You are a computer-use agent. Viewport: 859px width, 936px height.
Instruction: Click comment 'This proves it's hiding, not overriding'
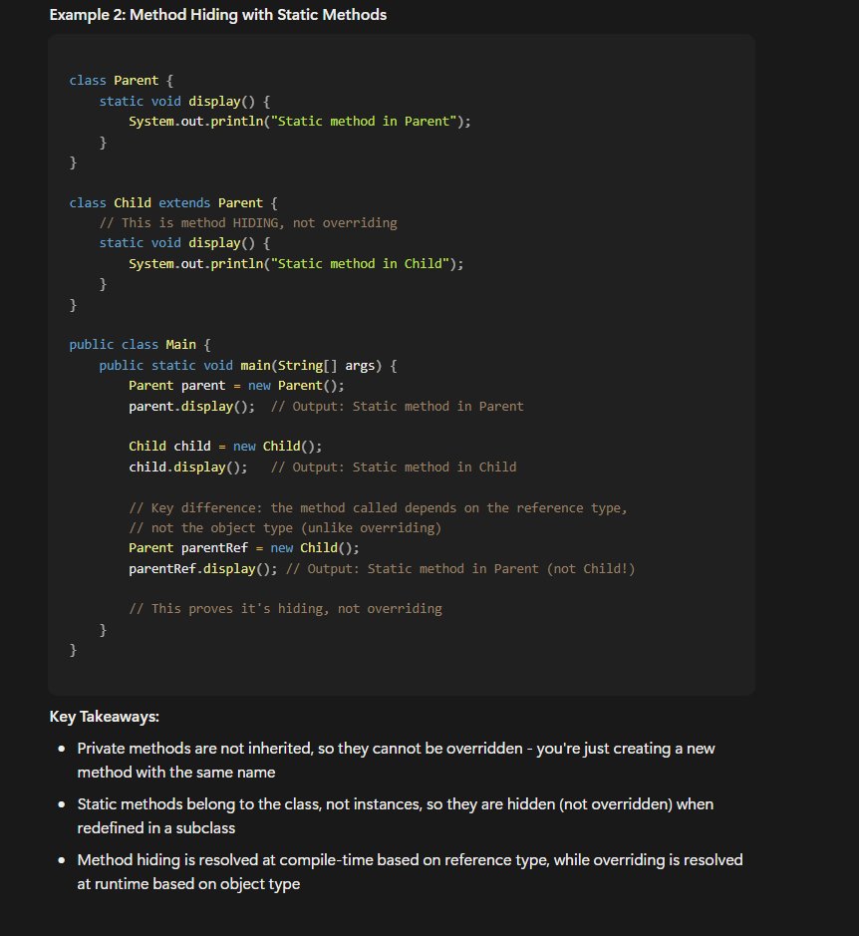[285, 609]
